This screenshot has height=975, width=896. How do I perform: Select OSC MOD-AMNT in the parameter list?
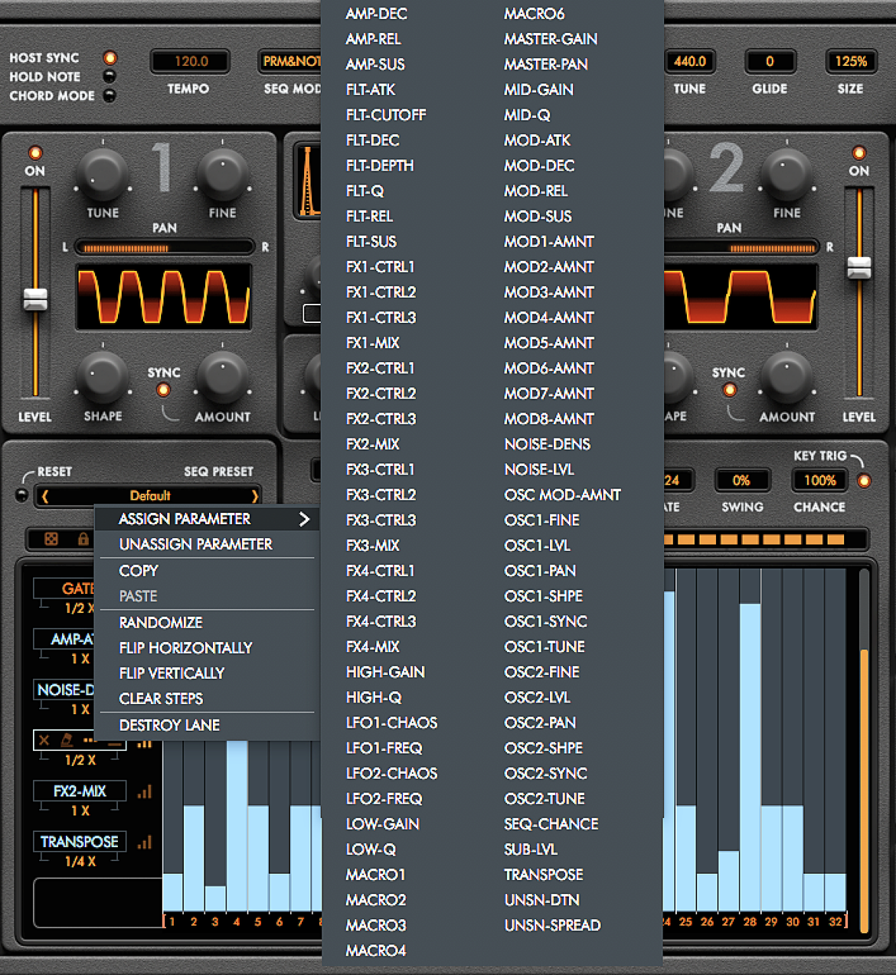pyautogui.click(x=562, y=495)
